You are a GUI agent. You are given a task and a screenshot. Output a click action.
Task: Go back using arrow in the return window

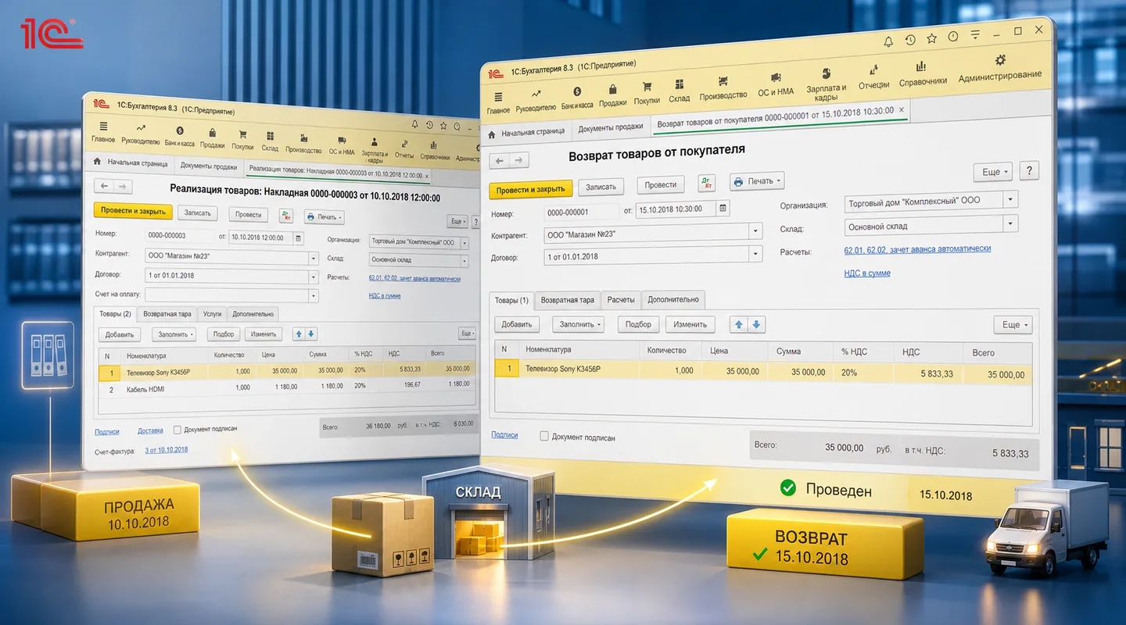(499, 160)
